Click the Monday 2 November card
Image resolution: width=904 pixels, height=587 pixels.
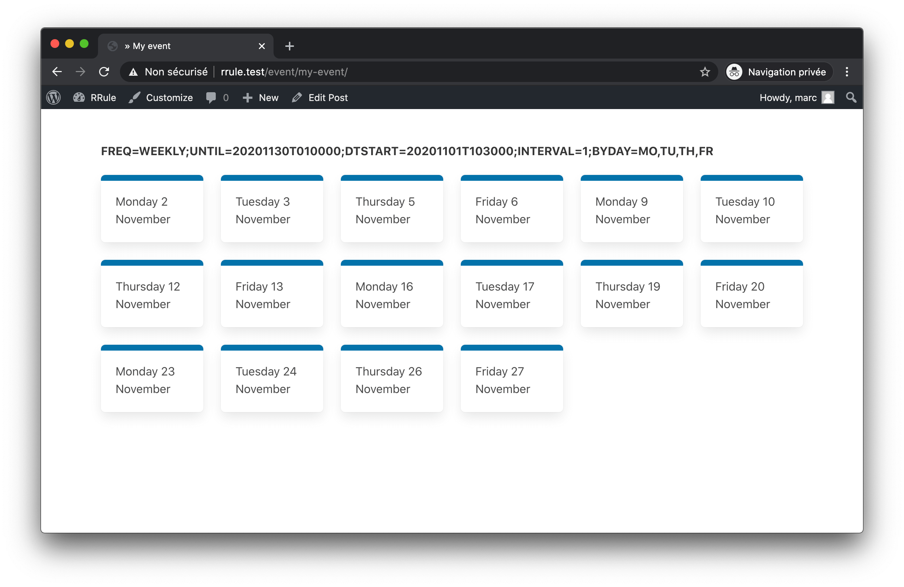tap(152, 210)
